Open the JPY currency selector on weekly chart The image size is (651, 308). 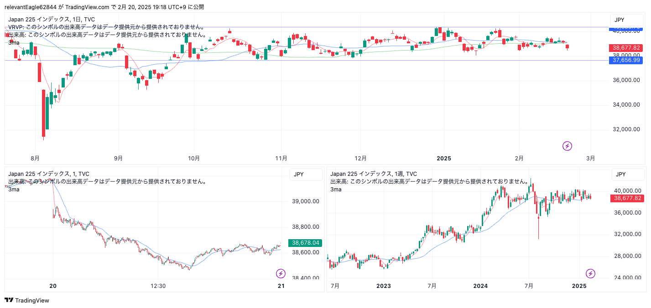click(x=620, y=174)
